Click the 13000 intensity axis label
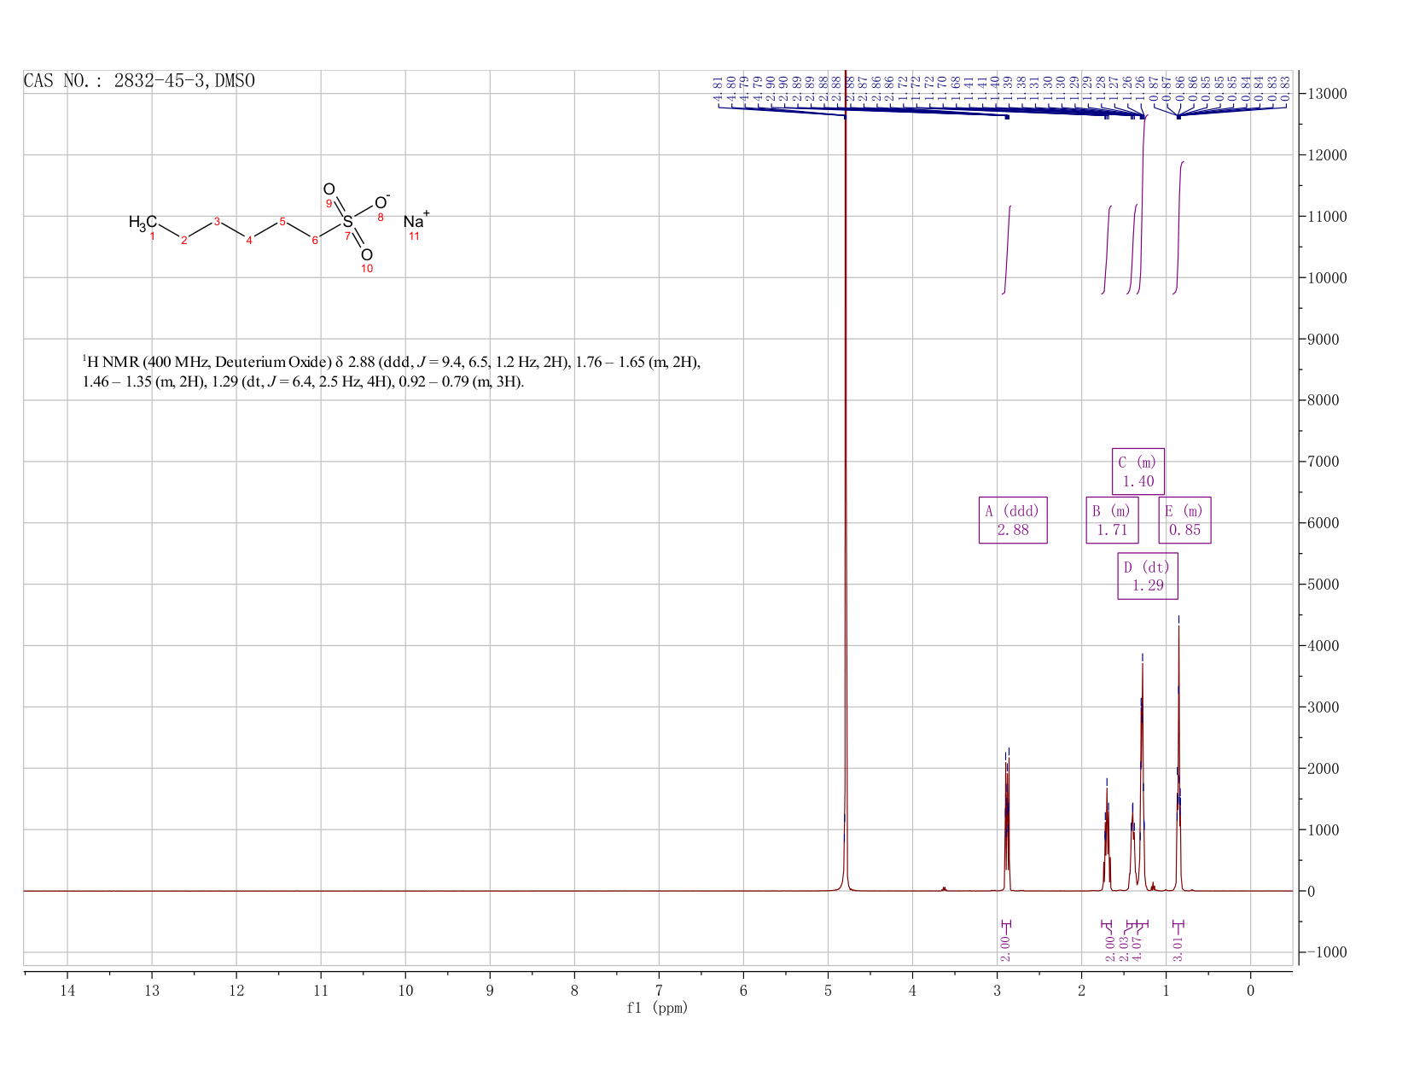Screen dimensions: 1408x1088 click(1326, 94)
